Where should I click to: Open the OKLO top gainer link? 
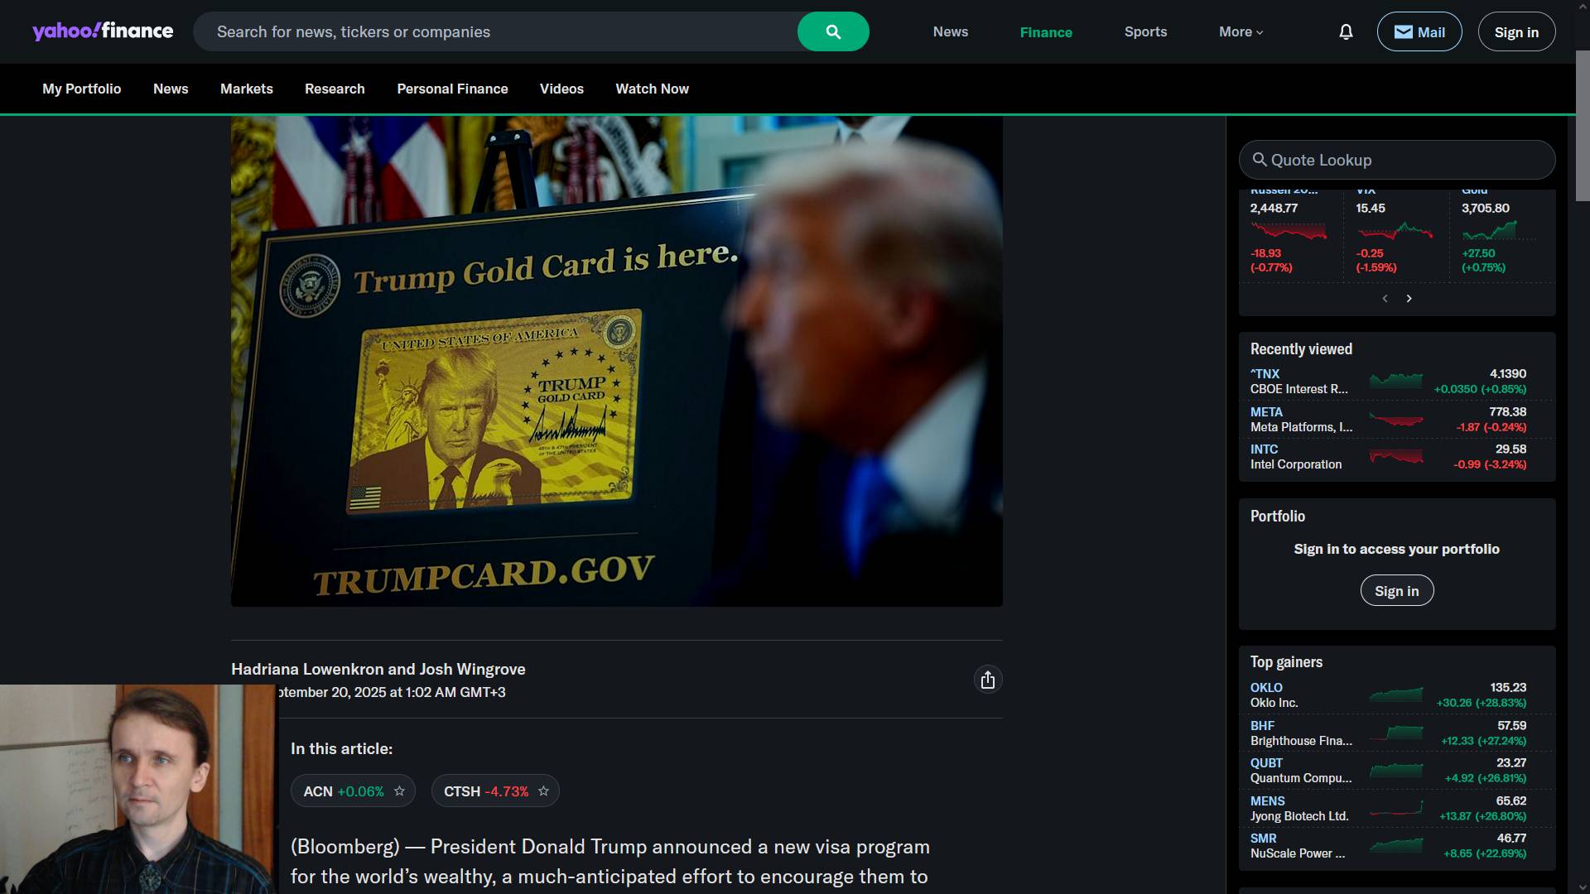(1266, 688)
